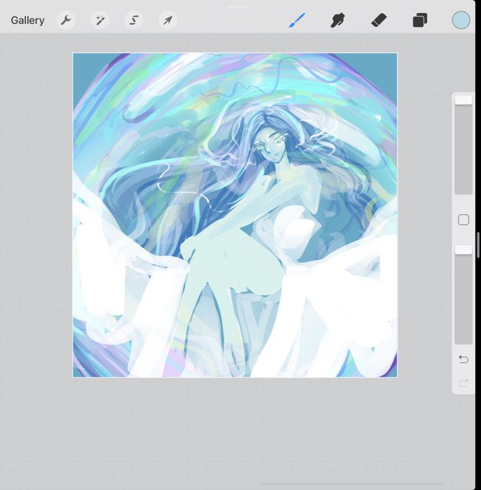Redo the last action
This screenshot has height=490, width=481.
(463, 383)
